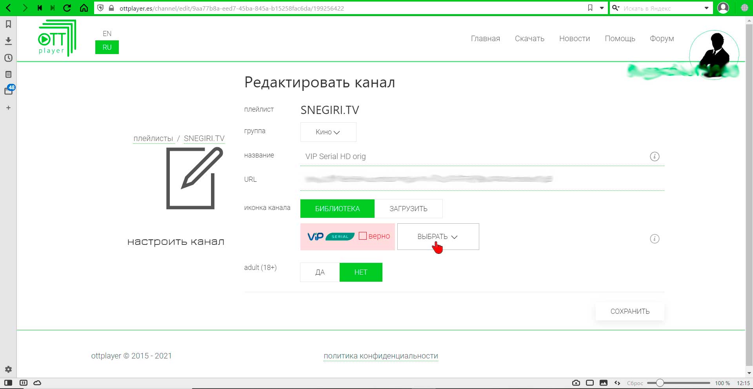Adjust the page zoom slider
Screen dimensions: 753x389
pyautogui.click(x=678, y=383)
